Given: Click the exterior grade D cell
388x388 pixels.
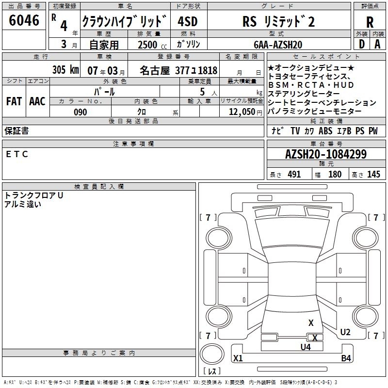Looking at the screenshot, I should [362, 44].
